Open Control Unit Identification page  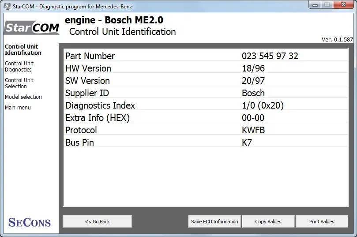pyautogui.click(x=23, y=49)
